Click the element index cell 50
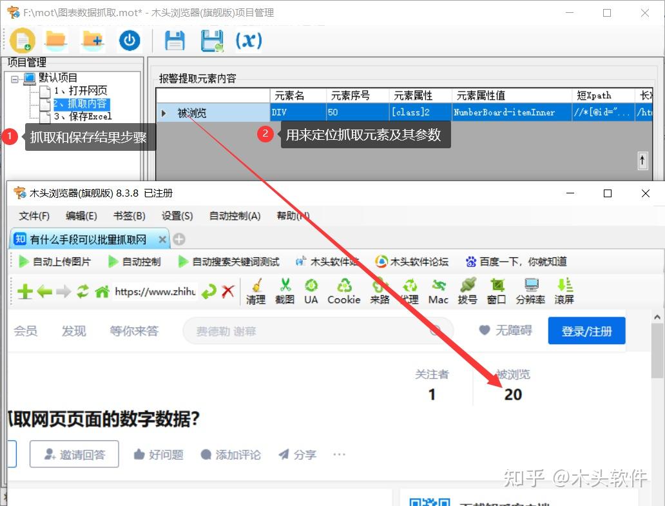The width and height of the screenshot is (665, 506). (x=358, y=112)
